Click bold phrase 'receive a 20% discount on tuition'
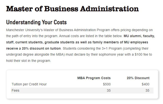The width and height of the screenshot is (163, 104). pos(33,49)
